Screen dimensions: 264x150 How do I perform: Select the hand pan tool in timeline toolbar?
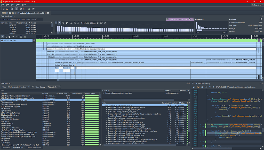[x=67, y=23]
